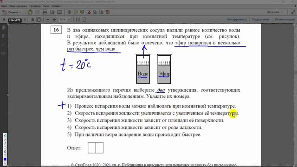The image size is (297, 167).
Task: Open the Файл menu
Action: point(4,6)
